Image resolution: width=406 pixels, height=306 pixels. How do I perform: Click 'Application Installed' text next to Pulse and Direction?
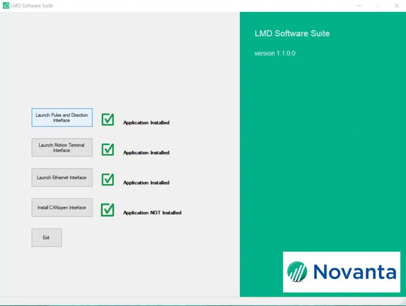[146, 123]
